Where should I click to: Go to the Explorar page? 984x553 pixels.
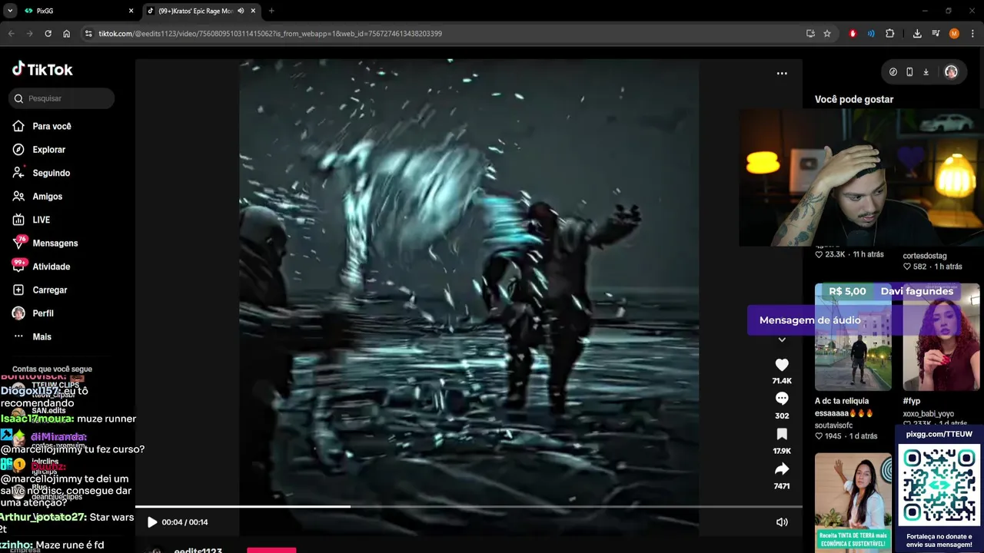[39, 150]
